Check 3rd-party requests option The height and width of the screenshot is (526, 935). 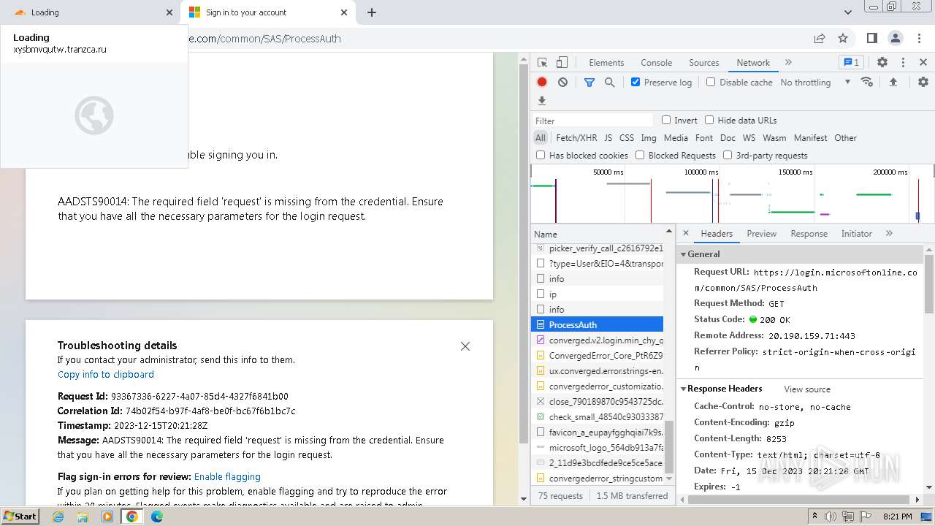[728, 156]
